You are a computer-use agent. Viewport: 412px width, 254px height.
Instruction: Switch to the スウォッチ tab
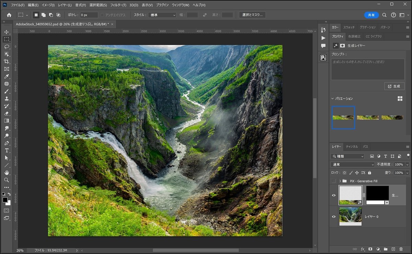pos(349,27)
